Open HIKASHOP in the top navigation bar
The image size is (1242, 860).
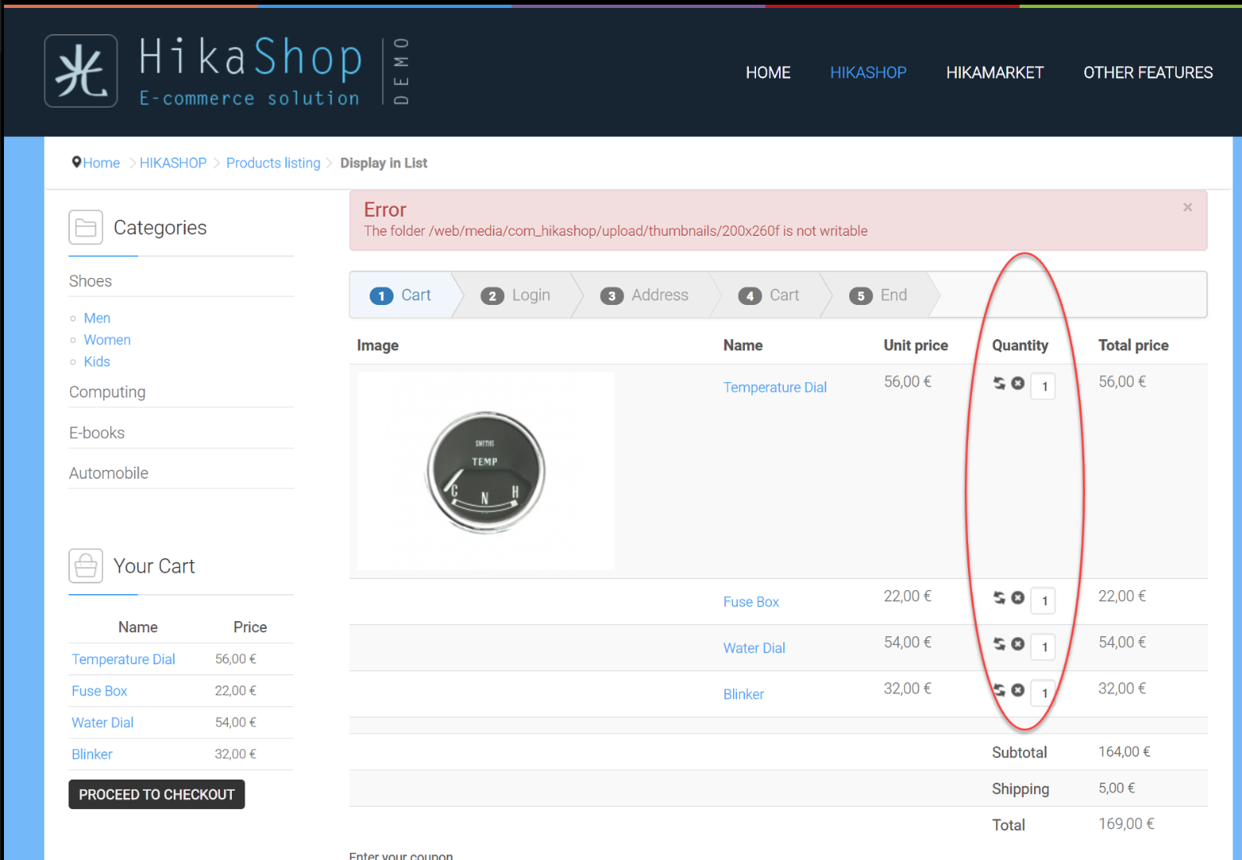(868, 72)
